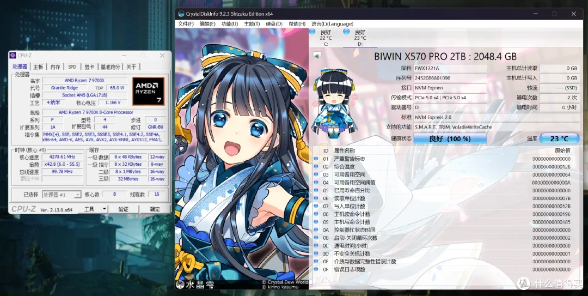This screenshot has height=296, width=588.
Task: Click status dot of 写入单位计数 row
Action: pos(316,206)
